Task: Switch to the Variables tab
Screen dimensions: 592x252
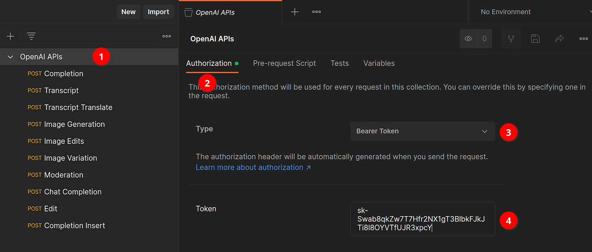Action: tap(378, 63)
